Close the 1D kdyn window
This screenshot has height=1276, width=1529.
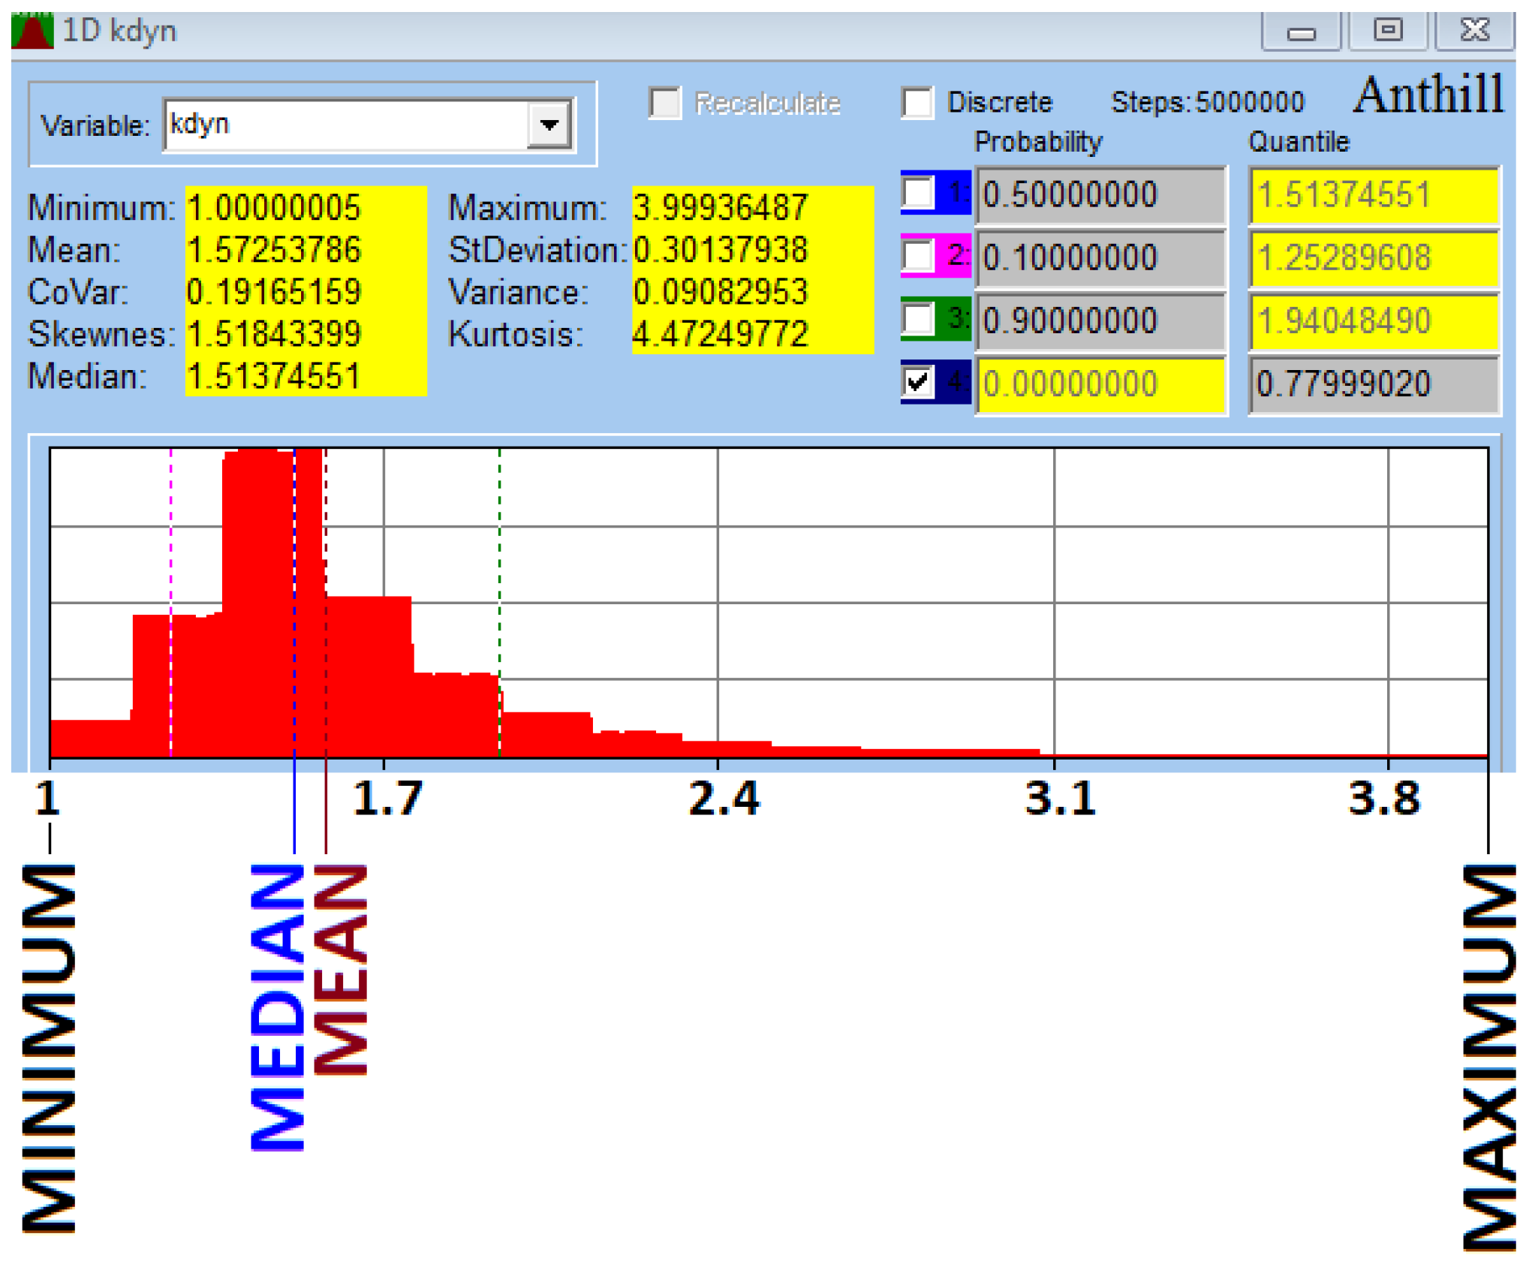click(x=1473, y=30)
